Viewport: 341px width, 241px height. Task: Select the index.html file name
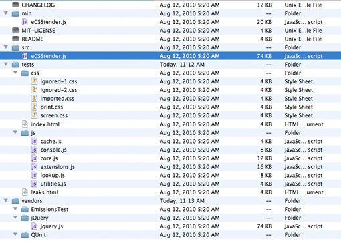(45, 124)
